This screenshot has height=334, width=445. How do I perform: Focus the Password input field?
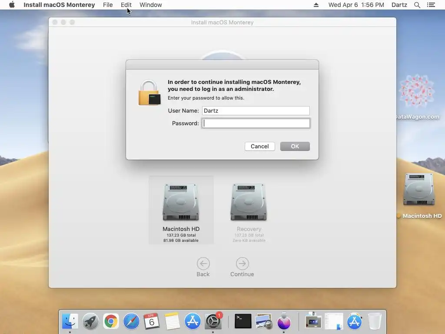click(x=256, y=123)
